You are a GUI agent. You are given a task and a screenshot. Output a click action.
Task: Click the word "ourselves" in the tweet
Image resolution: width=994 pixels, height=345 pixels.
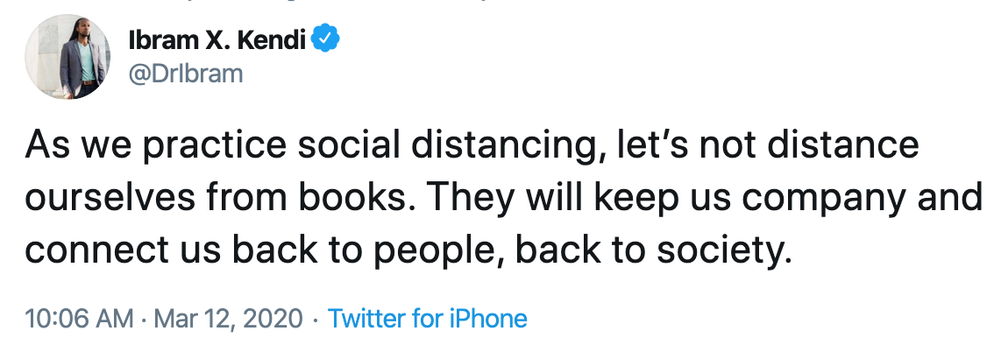[x=110, y=198]
